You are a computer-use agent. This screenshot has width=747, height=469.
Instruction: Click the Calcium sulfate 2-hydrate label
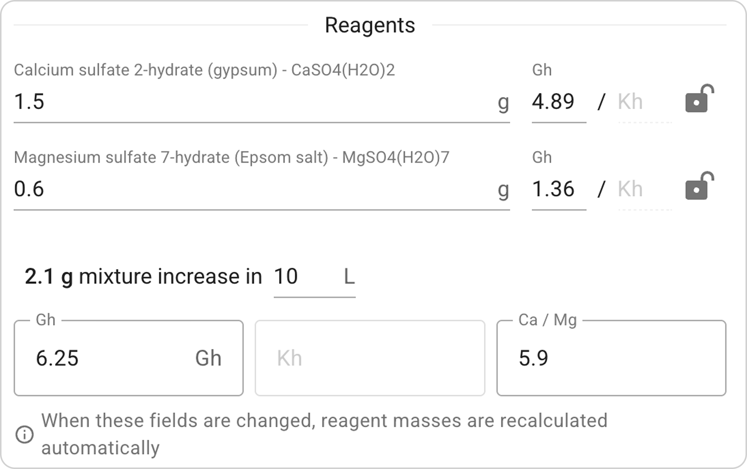tap(204, 70)
